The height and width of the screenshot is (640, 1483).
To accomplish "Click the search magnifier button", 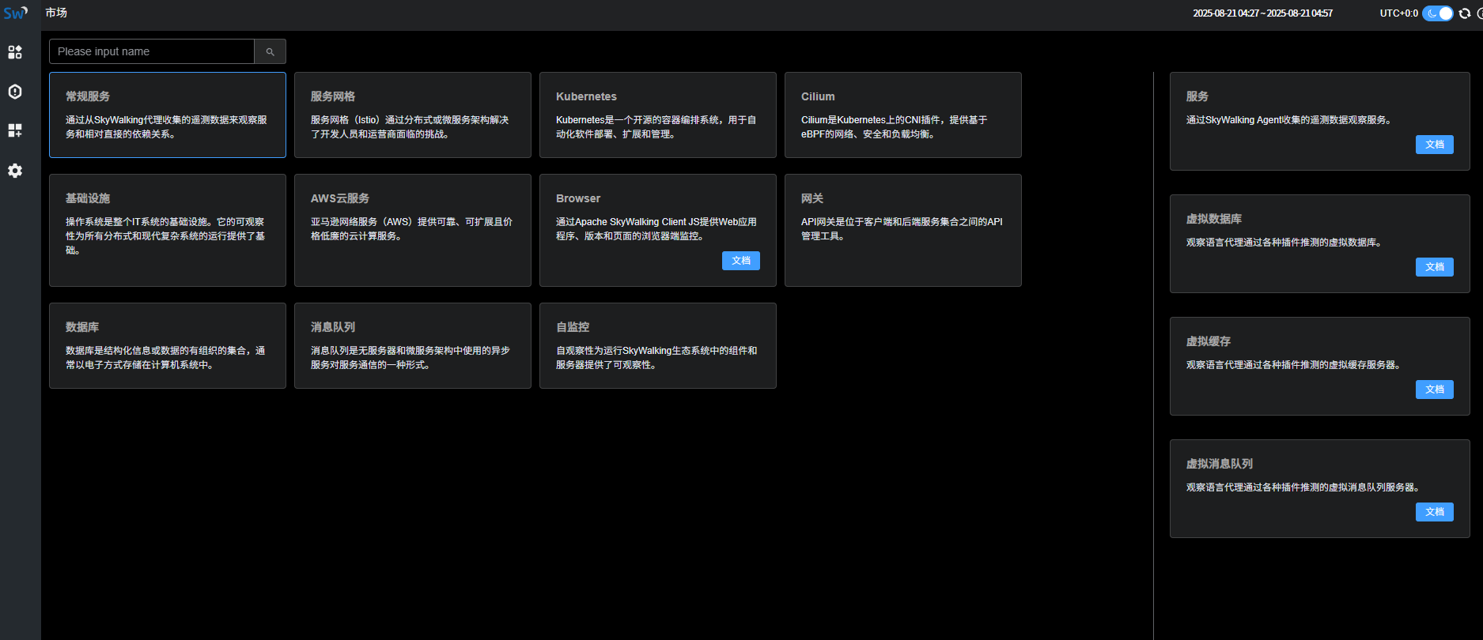I will tap(270, 51).
